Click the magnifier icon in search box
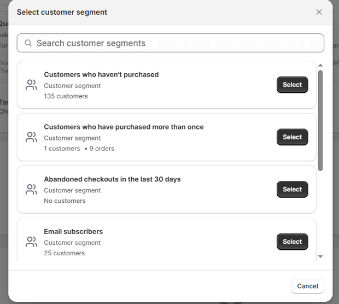This screenshot has width=339, height=304. [28, 43]
